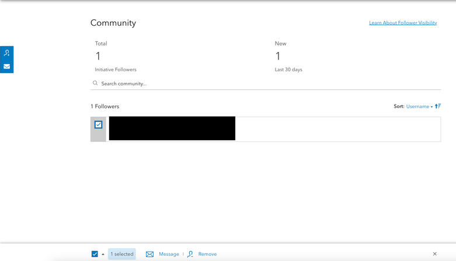Toggle the select-all checkbox in bottom bar
The width and height of the screenshot is (456, 261).
pos(95,254)
